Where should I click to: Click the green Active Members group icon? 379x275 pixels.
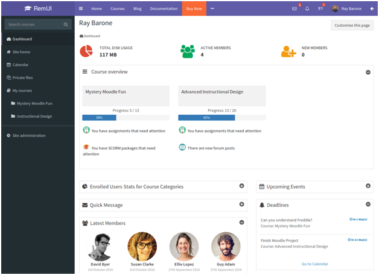[188, 51]
